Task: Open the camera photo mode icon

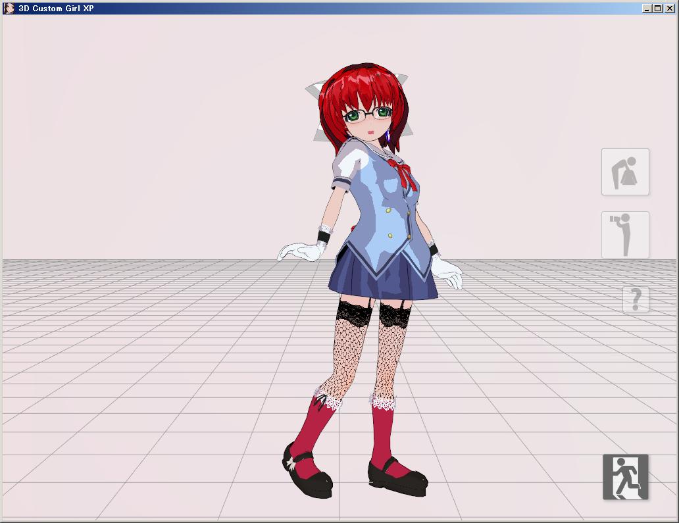Action: tap(625, 235)
